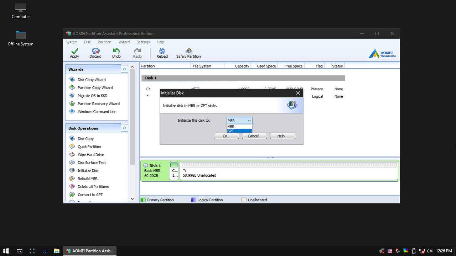This screenshot has height=256, width=456.
Task: Click the sidebar scrollbar down arrow
Action: (133, 199)
